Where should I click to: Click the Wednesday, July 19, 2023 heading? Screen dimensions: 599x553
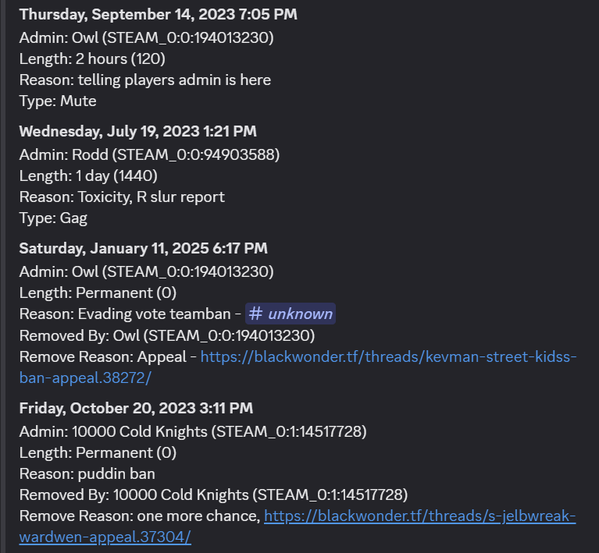click(137, 131)
